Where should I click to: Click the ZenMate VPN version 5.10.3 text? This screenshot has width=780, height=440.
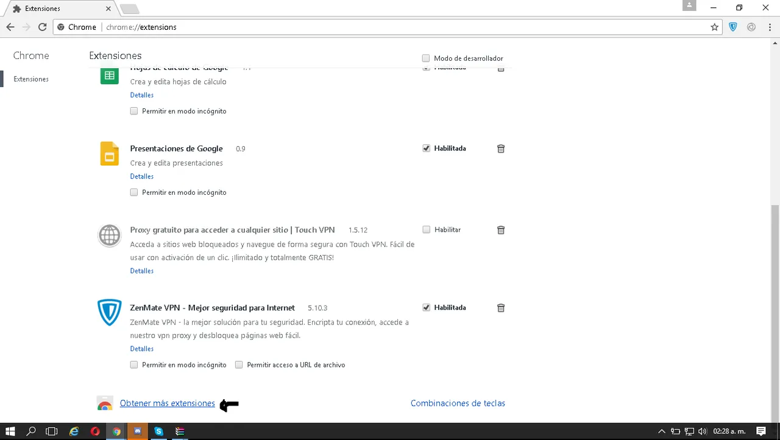(317, 308)
